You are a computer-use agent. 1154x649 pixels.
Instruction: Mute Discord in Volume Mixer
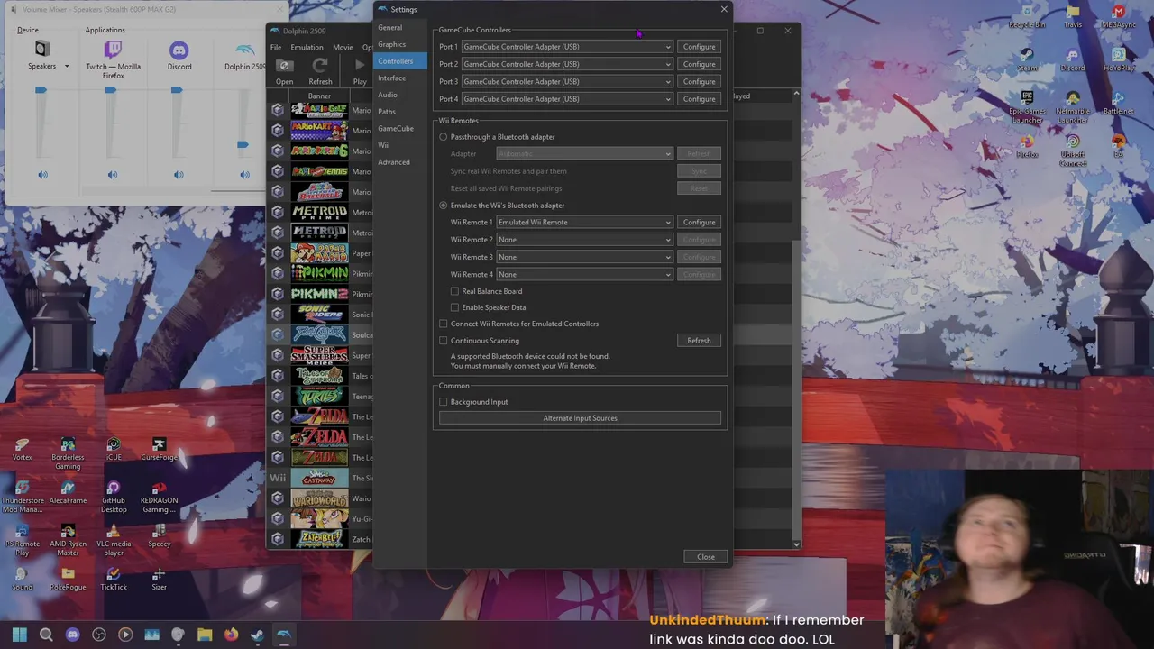(179, 175)
